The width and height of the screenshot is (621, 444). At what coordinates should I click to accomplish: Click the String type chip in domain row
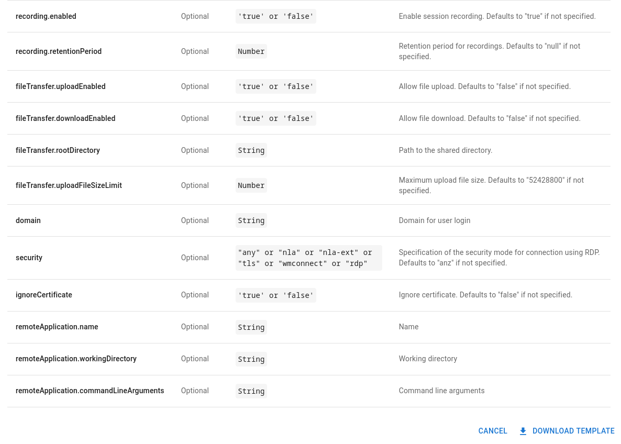click(x=251, y=220)
